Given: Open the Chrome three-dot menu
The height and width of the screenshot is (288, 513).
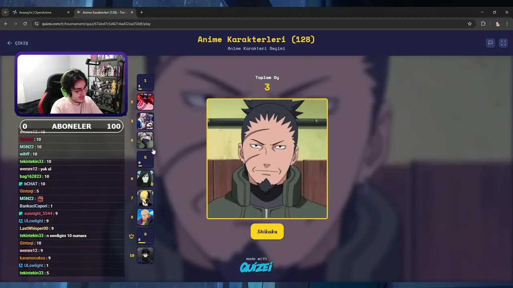Looking at the screenshot, I should point(507,24).
